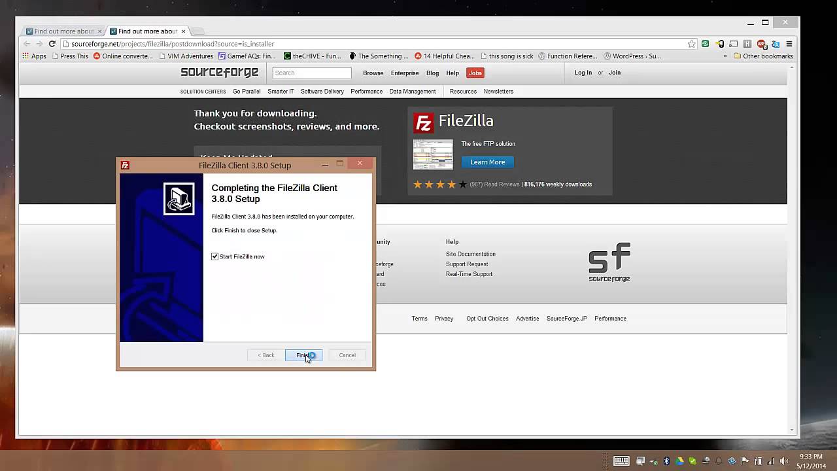Uncheck Start FileZilla now
The height and width of the screenshot is (471, 837).
214,256
